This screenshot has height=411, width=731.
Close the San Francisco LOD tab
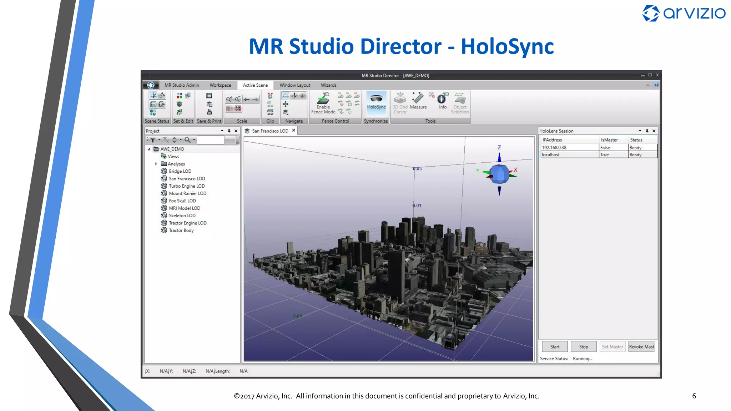[294, 131]
